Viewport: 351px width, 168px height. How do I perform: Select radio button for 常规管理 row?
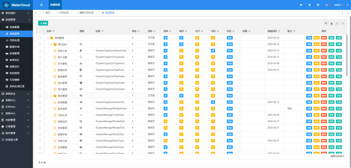[40, 38]
